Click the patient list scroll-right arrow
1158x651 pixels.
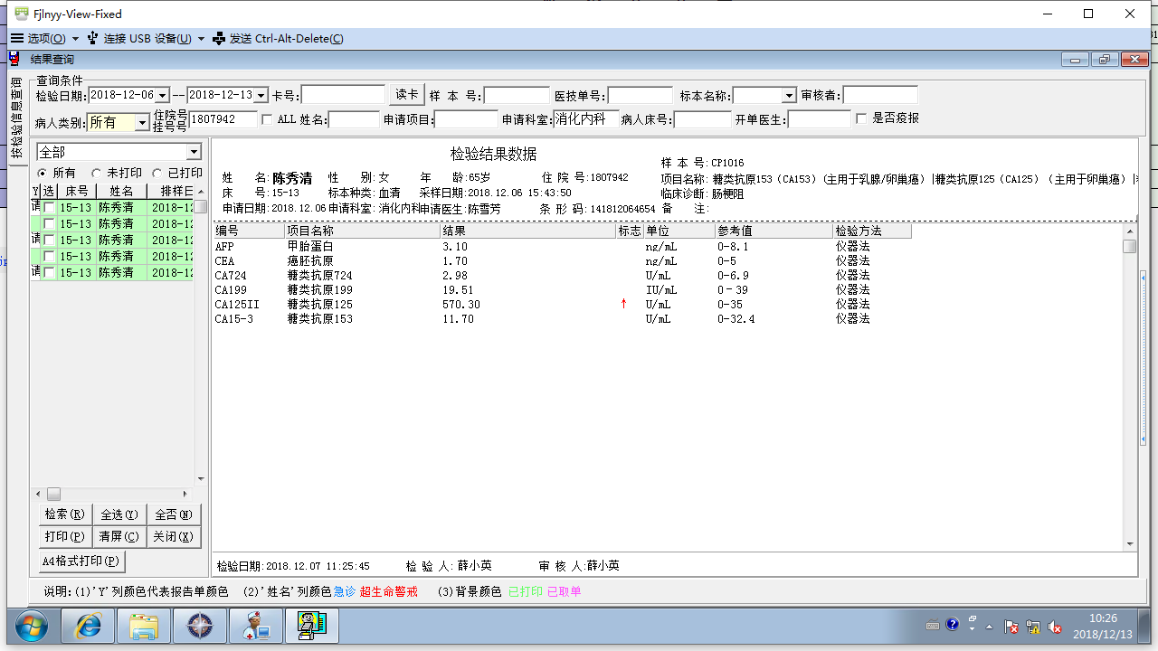click(186, 495)
